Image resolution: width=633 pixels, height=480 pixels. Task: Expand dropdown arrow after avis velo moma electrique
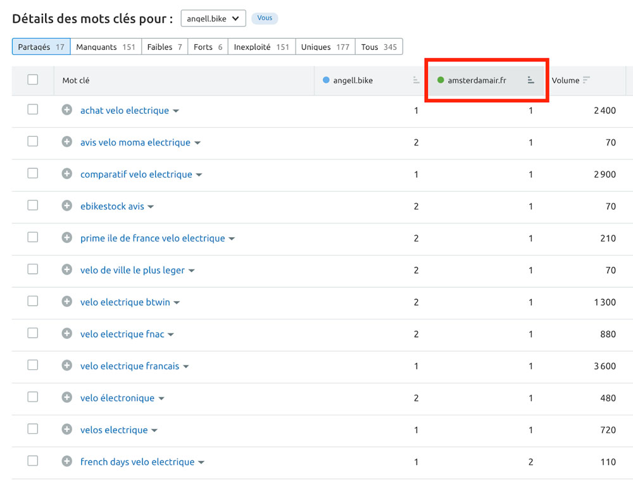tap(197, 143)
